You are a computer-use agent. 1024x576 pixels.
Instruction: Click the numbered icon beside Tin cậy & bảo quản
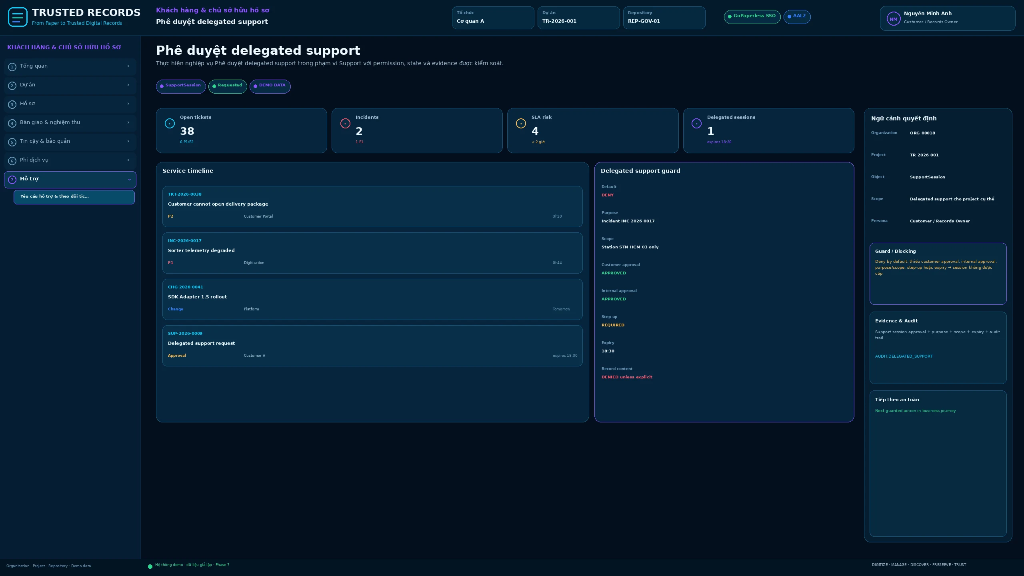12,142
